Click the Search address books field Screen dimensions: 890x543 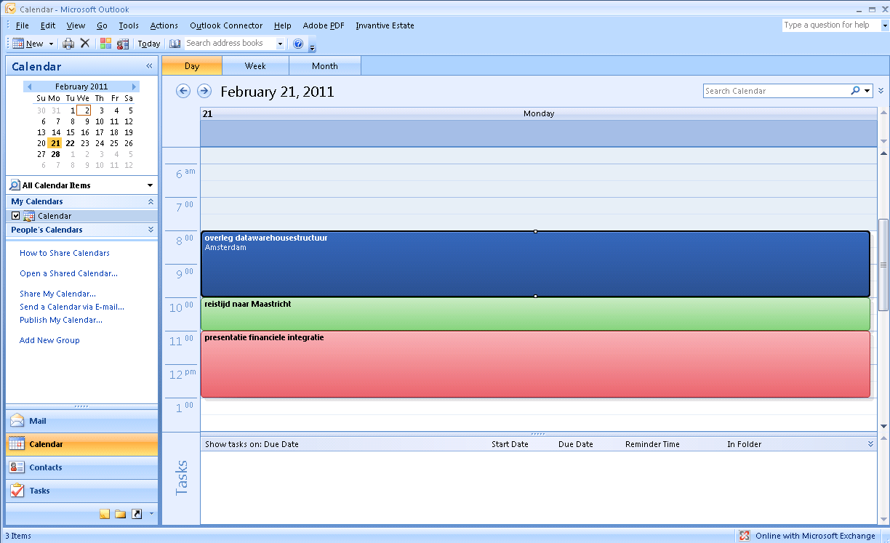tap(229, 44)
